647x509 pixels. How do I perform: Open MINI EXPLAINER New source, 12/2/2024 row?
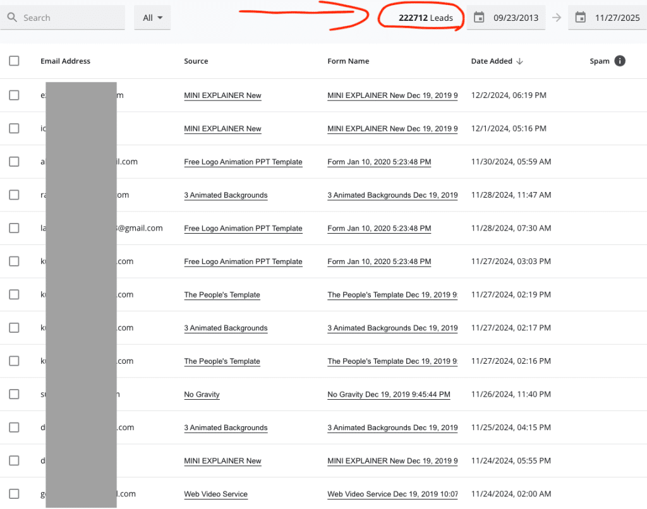(x=222, y=95)
